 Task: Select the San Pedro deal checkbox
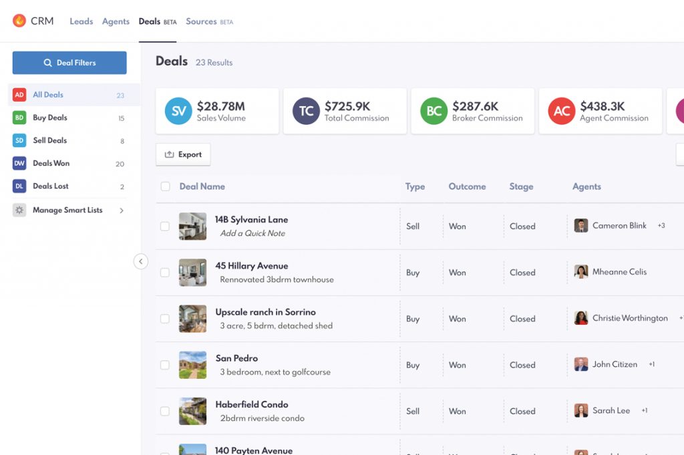pyautogui.click(x=165, y=365)
